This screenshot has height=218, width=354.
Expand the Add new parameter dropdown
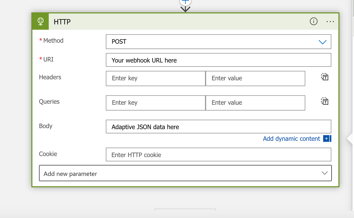(324, 173)
